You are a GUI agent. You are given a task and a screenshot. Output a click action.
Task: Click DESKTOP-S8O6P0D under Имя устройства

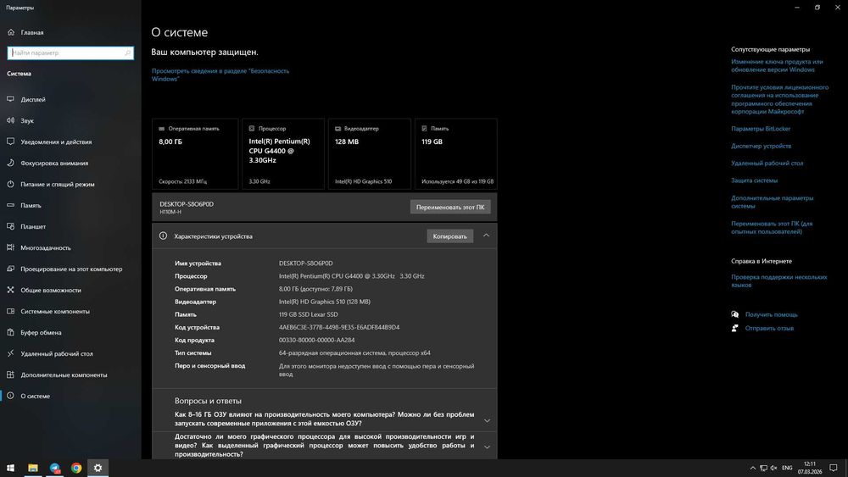(305, 263)
